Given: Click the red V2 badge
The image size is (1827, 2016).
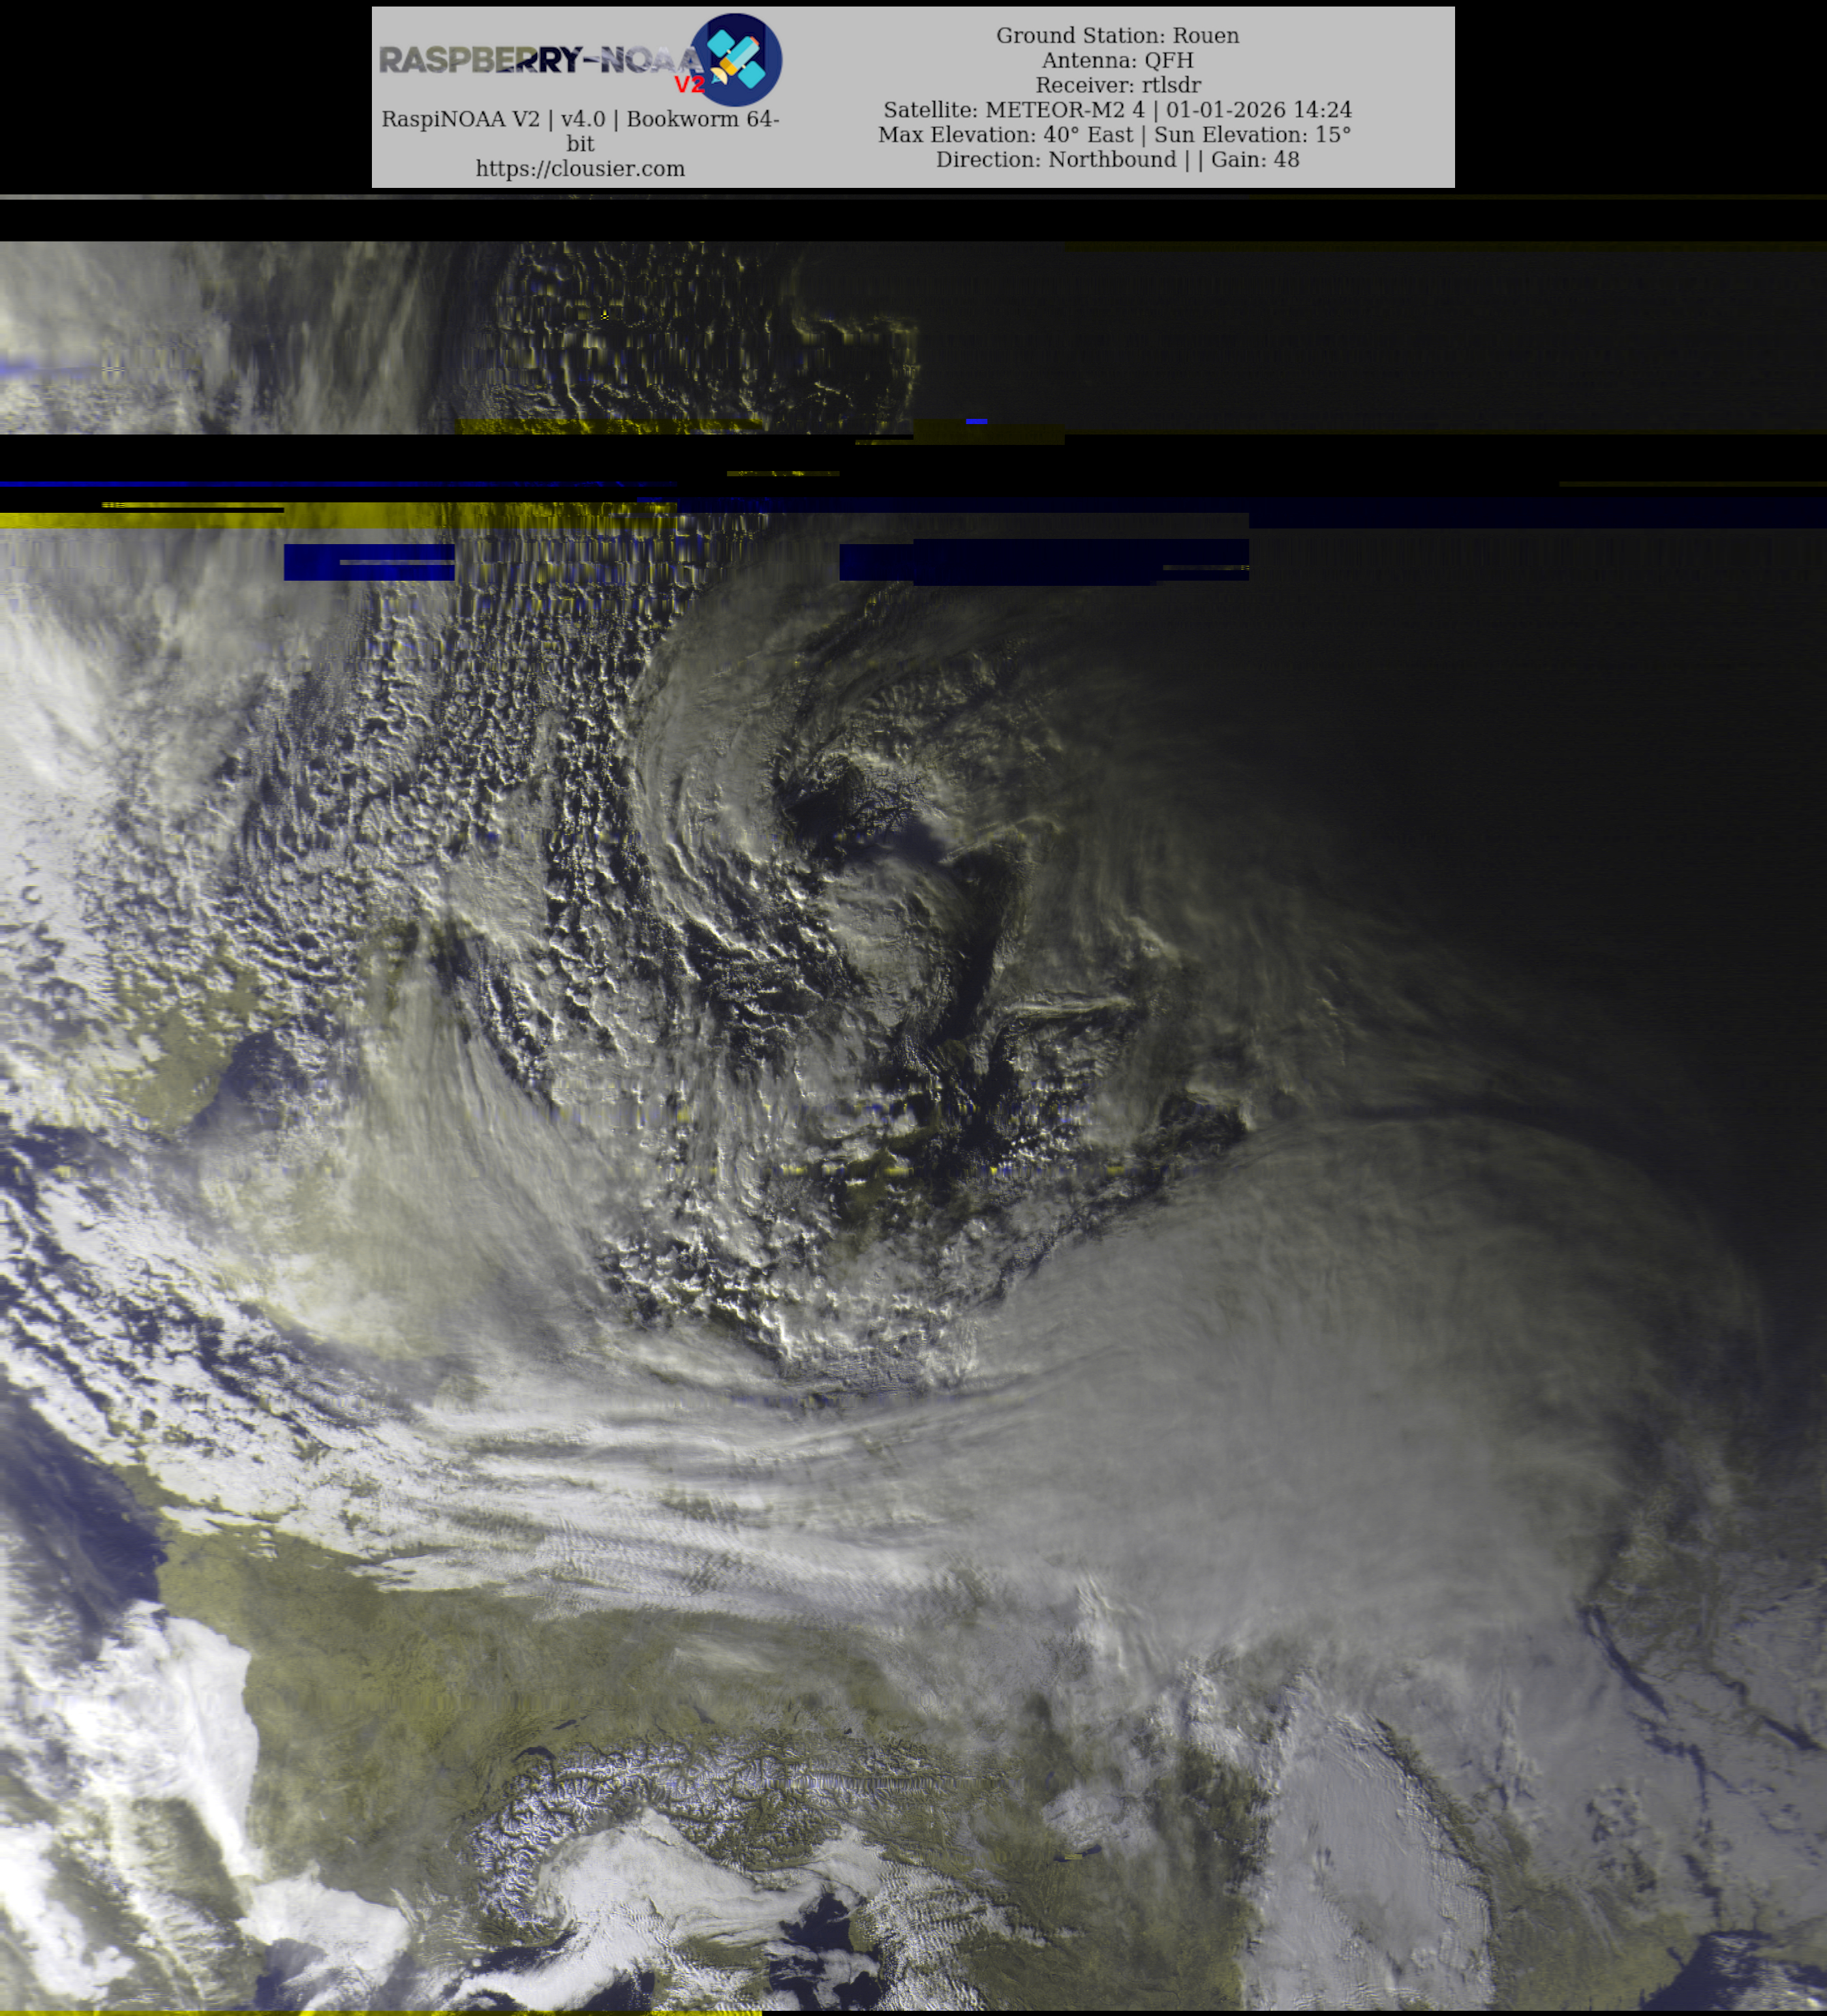Looking at the screenshot, I should [x=689, y=84].
